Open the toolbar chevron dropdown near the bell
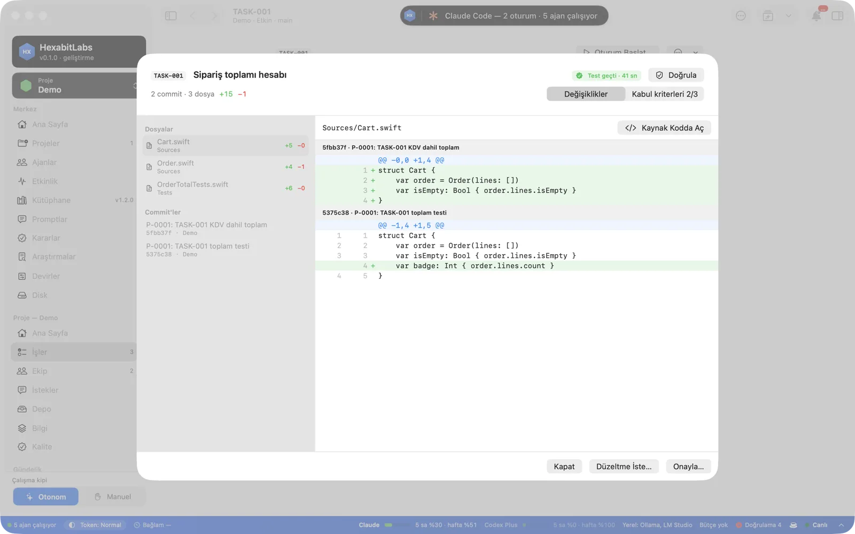This screenshot has width=855, height=534. point(788,16)
